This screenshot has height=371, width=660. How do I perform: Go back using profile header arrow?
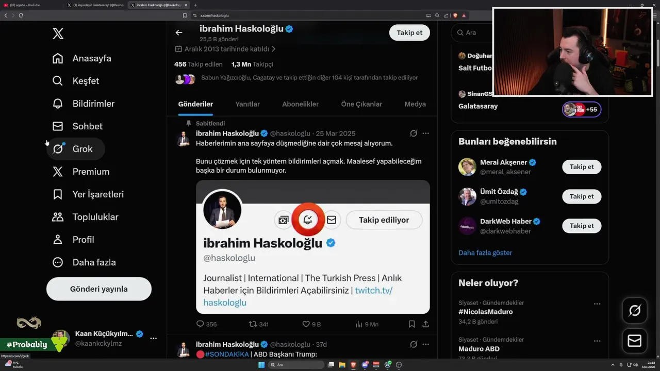[179, 32]
